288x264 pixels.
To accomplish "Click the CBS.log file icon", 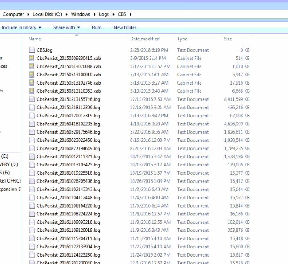I will [32, 50].
